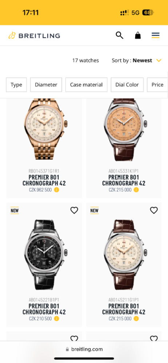
Task: Tap the breitling.com address bar
Action: (x=84, y=349)
